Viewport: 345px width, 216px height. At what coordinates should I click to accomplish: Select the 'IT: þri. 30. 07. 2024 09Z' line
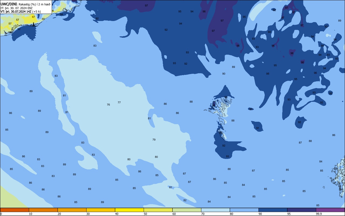pyautogui.click(x=16, y=8)
